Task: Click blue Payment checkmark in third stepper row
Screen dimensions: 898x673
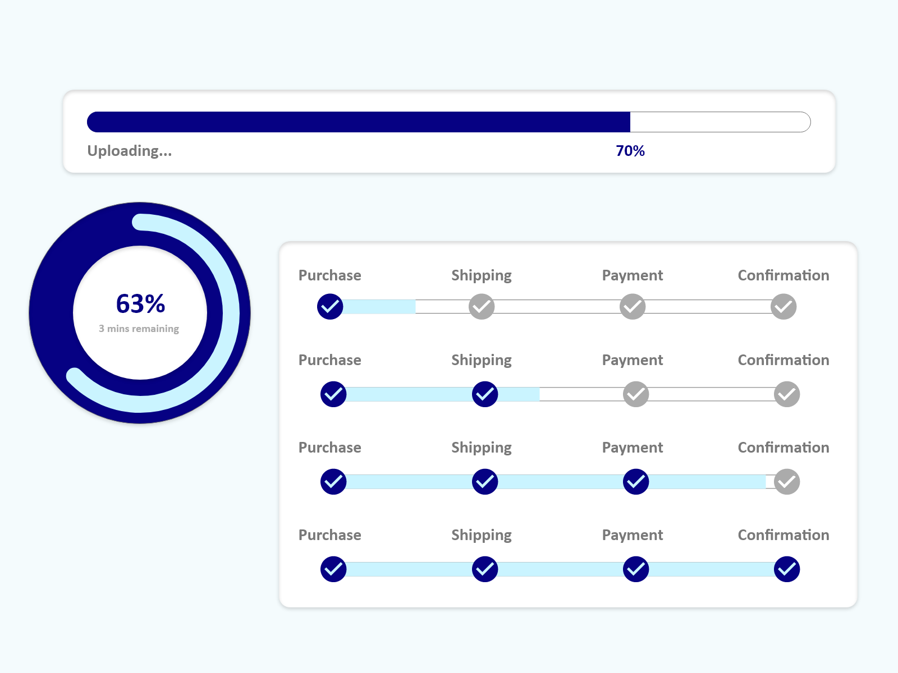Action: click(636, 482)
